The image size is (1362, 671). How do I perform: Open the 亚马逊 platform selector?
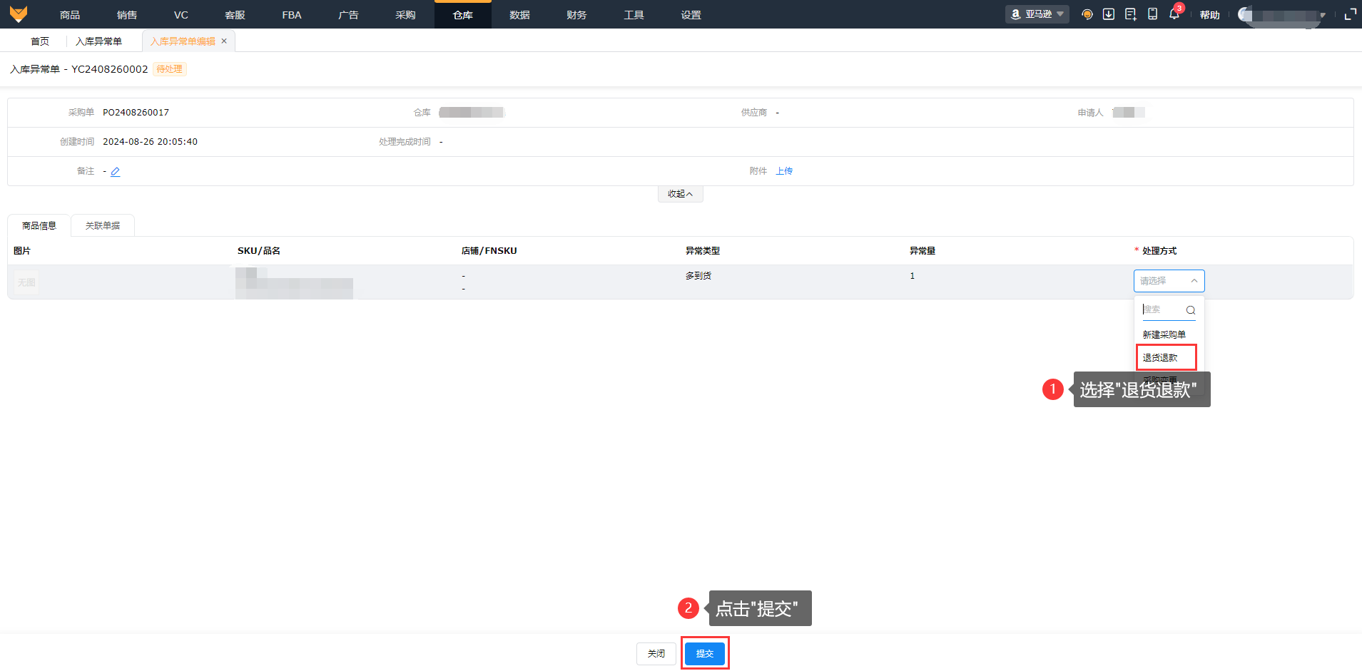1037,14
